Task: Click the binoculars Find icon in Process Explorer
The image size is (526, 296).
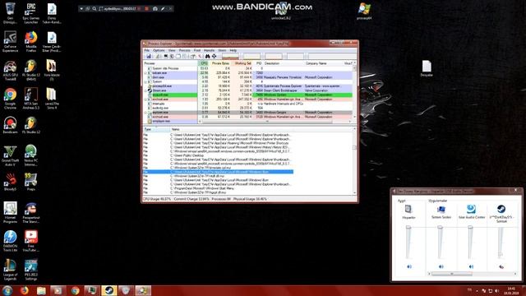Action: pyautogui.click(x=208, y=57)
